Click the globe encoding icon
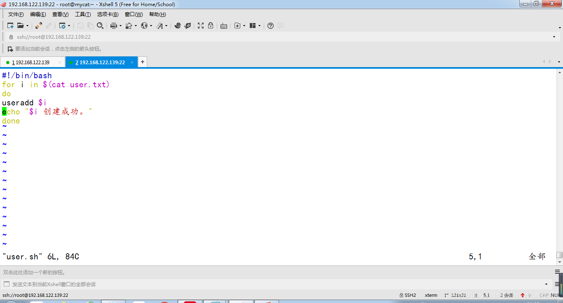563x303 pixels. click(x=144, y=26)
